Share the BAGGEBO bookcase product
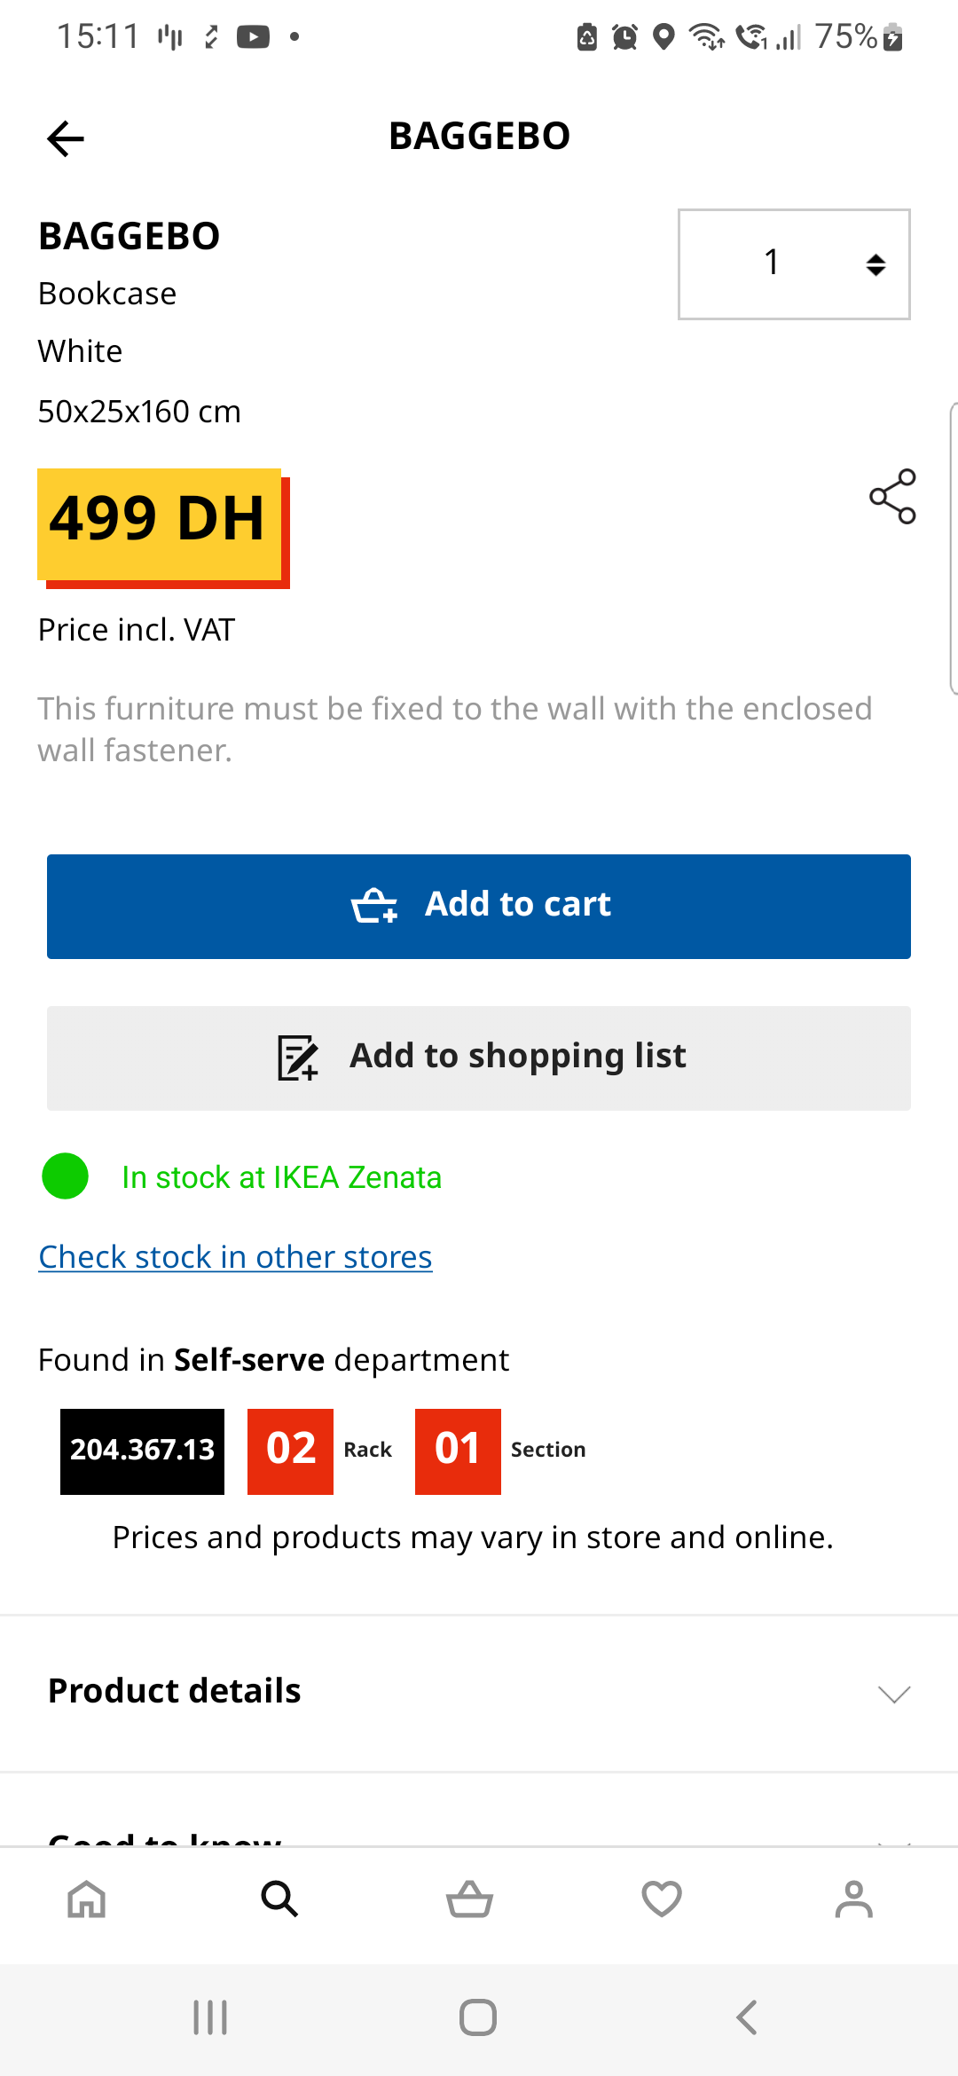The width and height of the screenshot is (958, 2076). [892, 497]
